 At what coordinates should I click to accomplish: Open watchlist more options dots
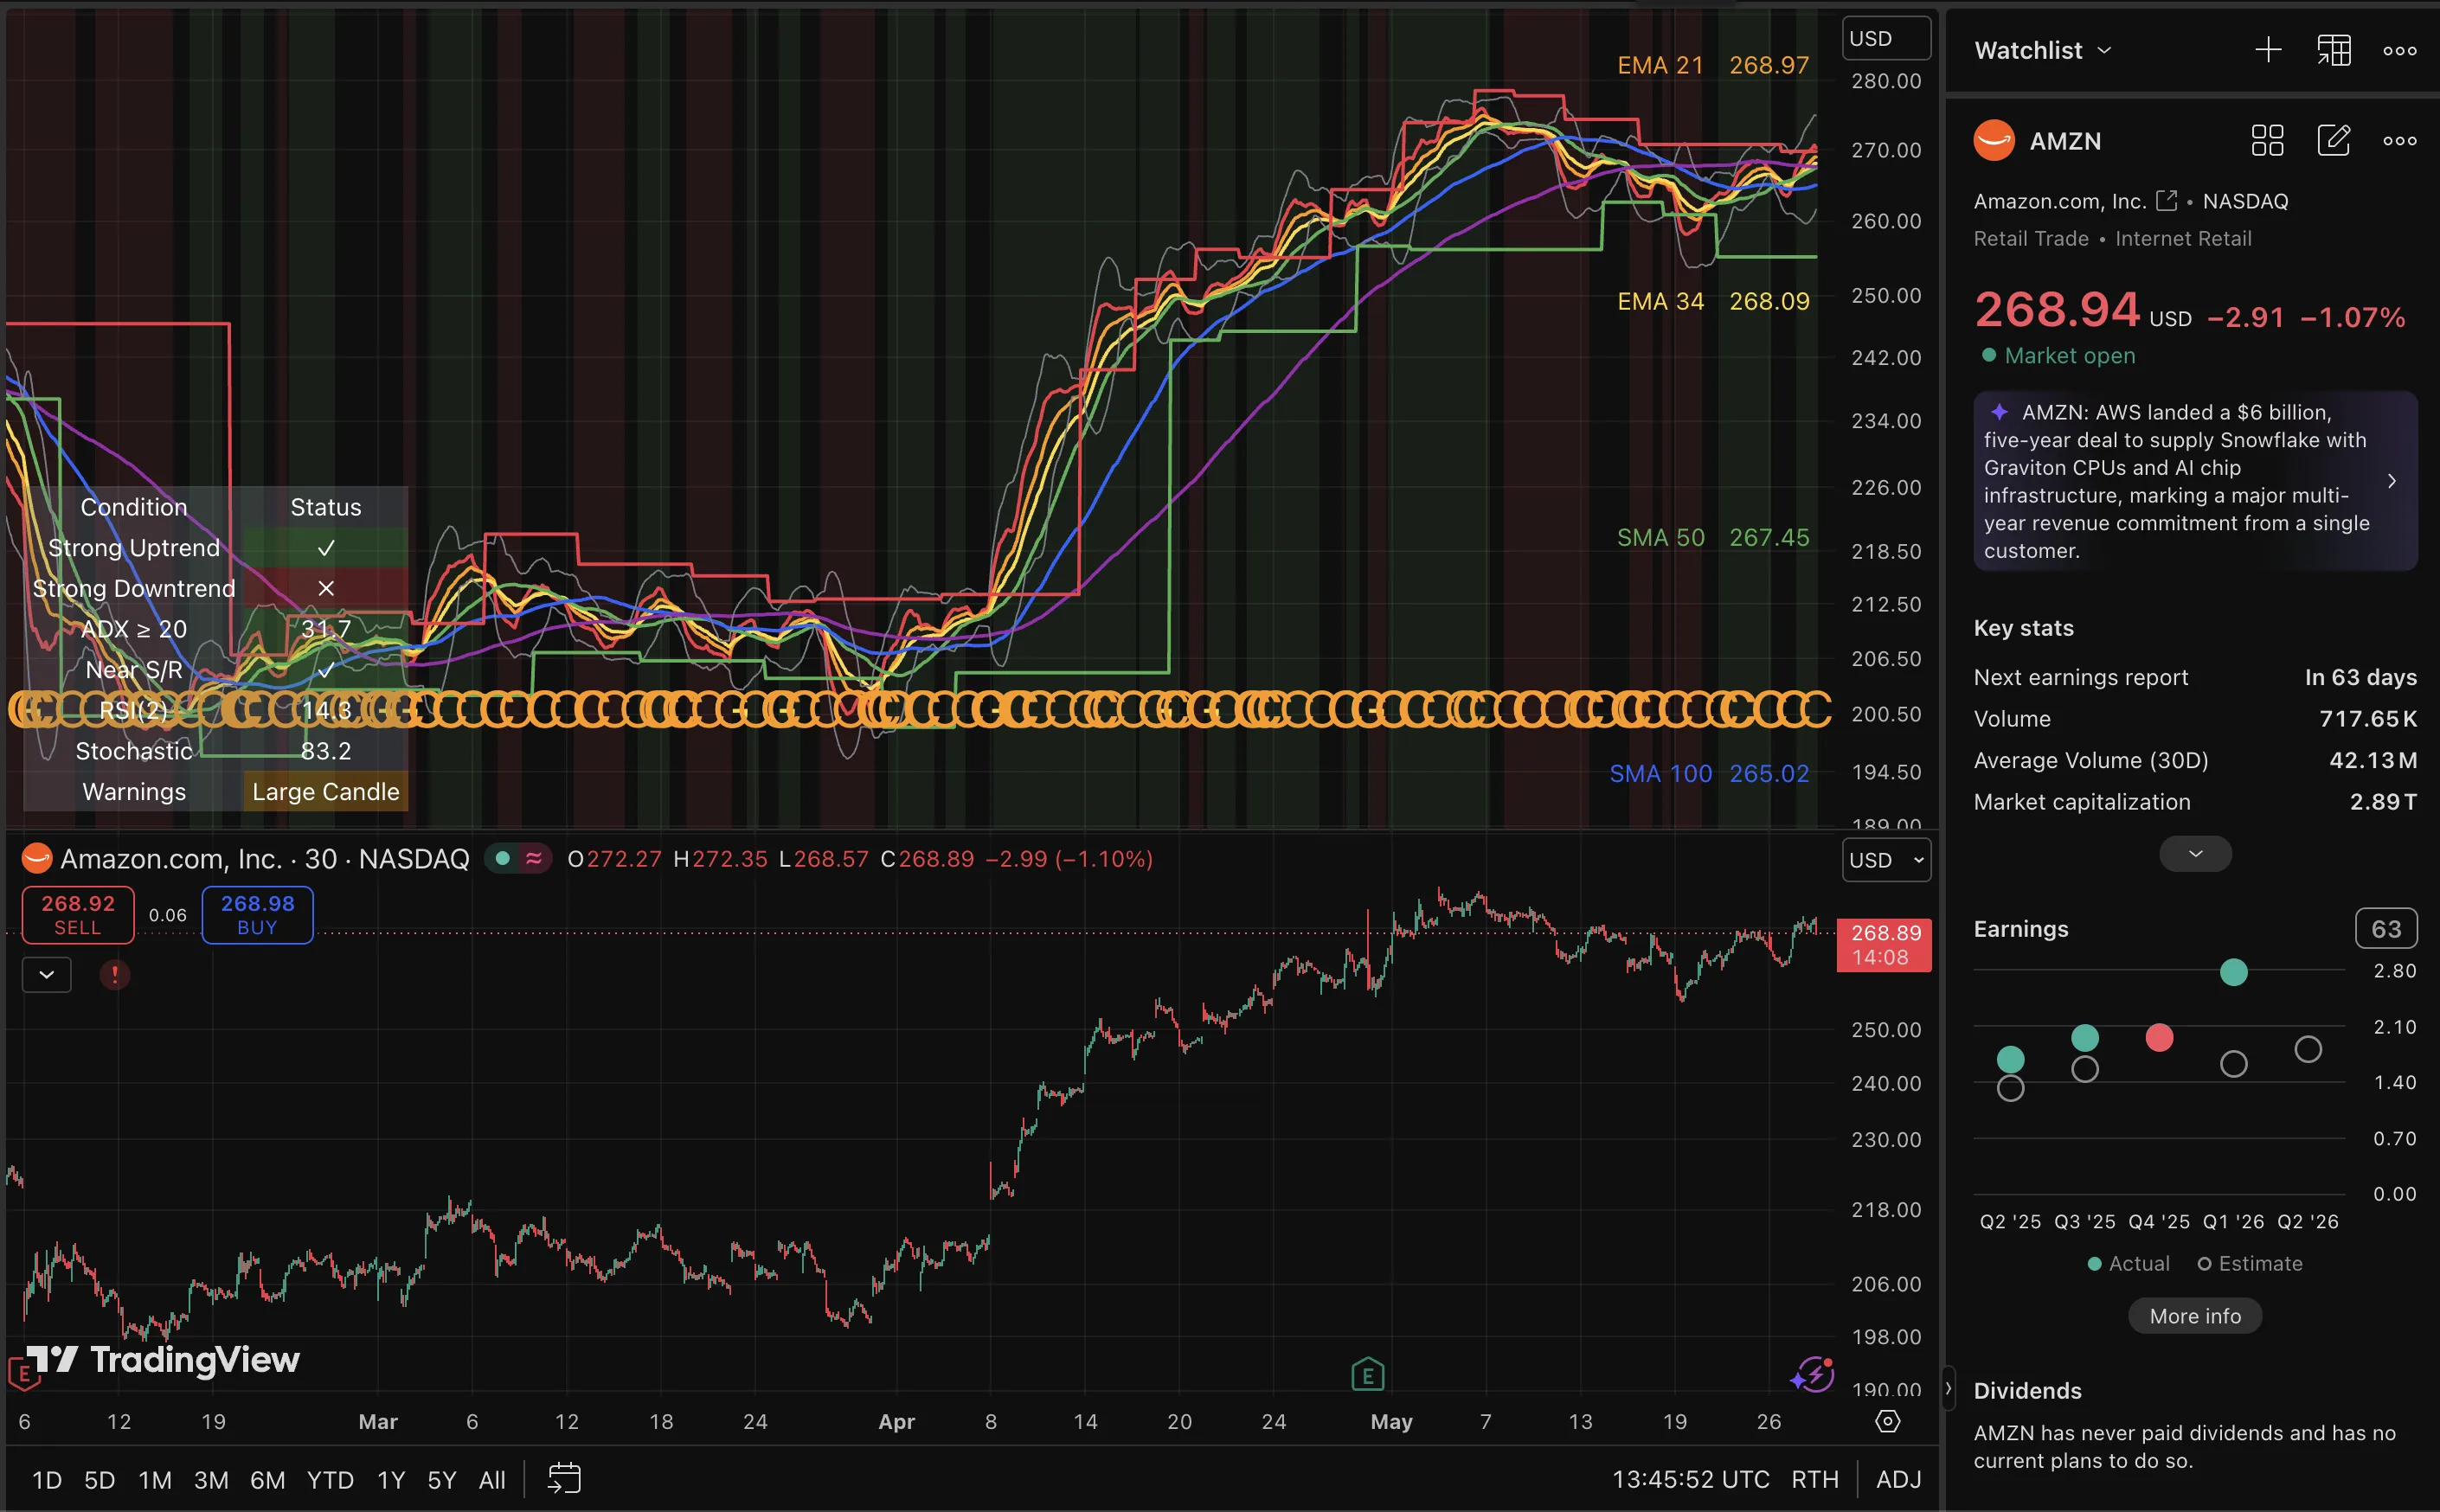[x=2399, y=51]
